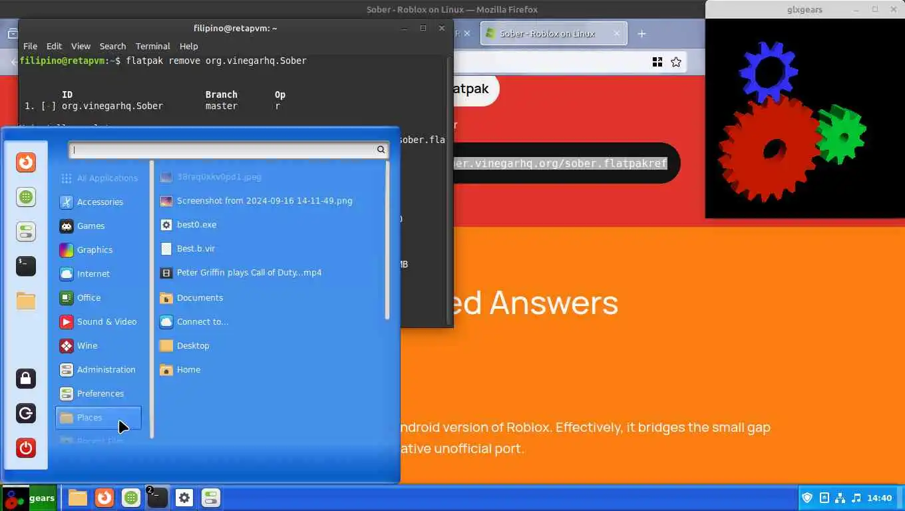Open the Graphics category
This screenshot has width=905, height=511.
98,250
